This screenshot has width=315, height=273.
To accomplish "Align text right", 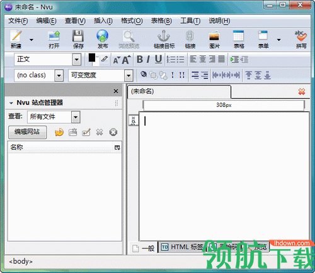I will pos(212,59).
